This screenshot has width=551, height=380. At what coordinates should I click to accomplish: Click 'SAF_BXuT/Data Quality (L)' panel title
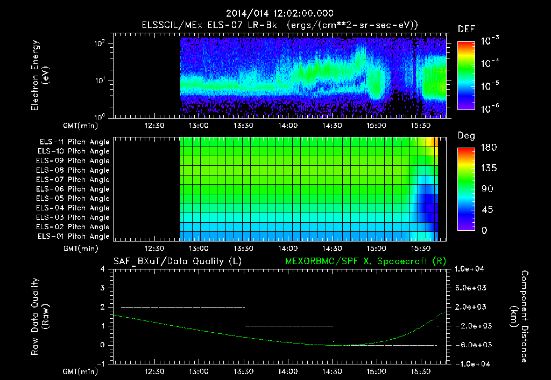click(x=178, y=261)
